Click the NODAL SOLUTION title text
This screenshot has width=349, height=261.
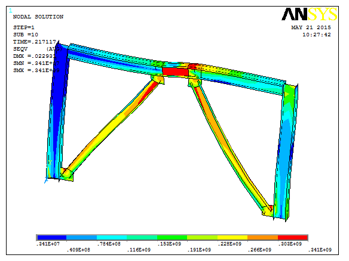(38, 17)
